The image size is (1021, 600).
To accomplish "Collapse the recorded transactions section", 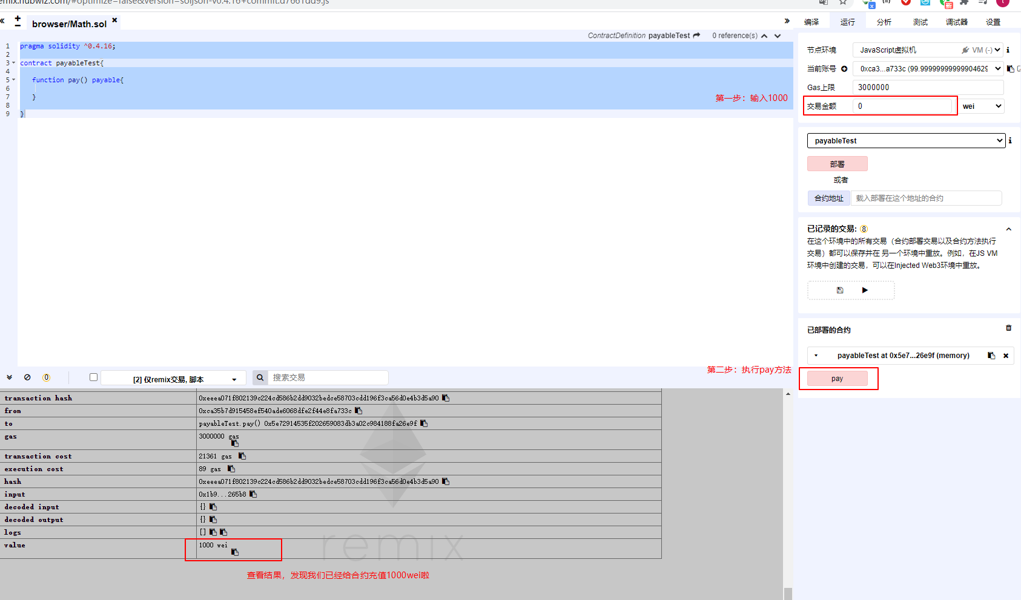I will tap(1009, 229).
